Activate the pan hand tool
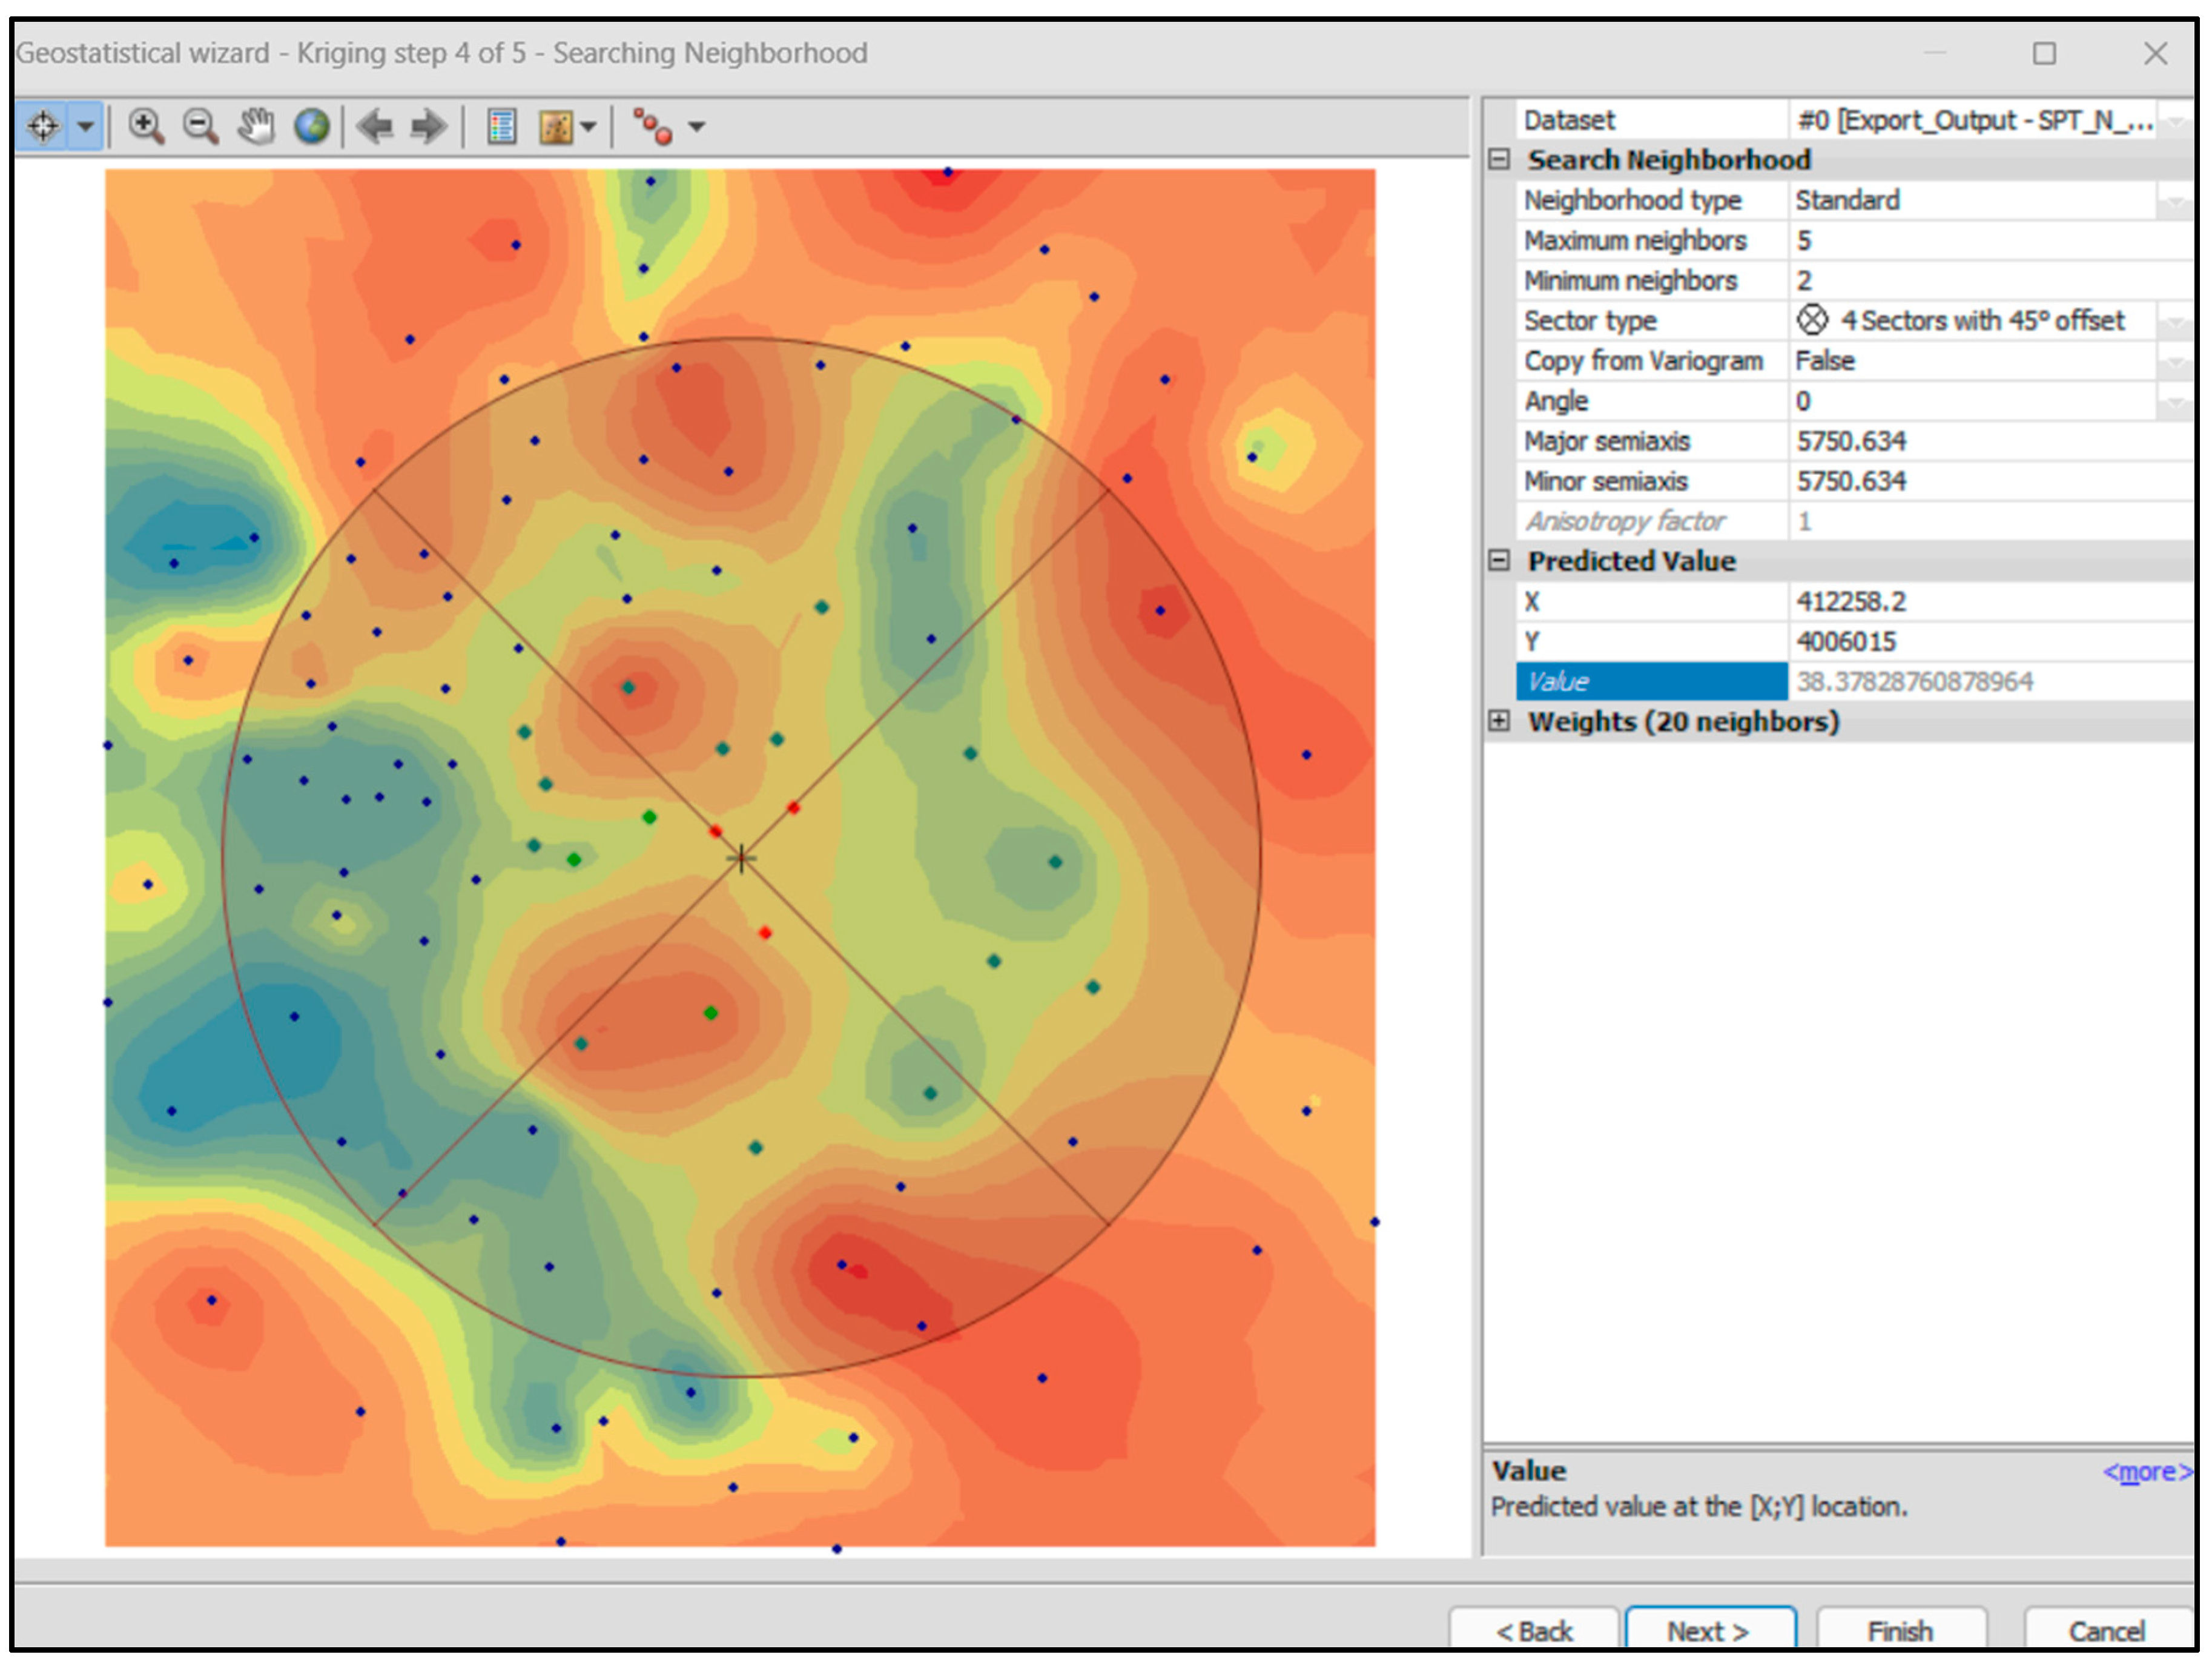 pyautogui.click(x=256, y=127)
